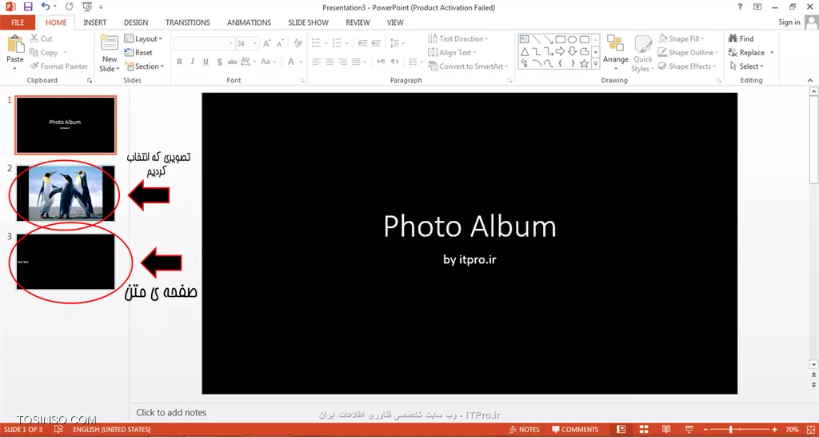Click 'Click to add notes' field
This screenshot has width=819, height=437.
click(x=171, y=412)
